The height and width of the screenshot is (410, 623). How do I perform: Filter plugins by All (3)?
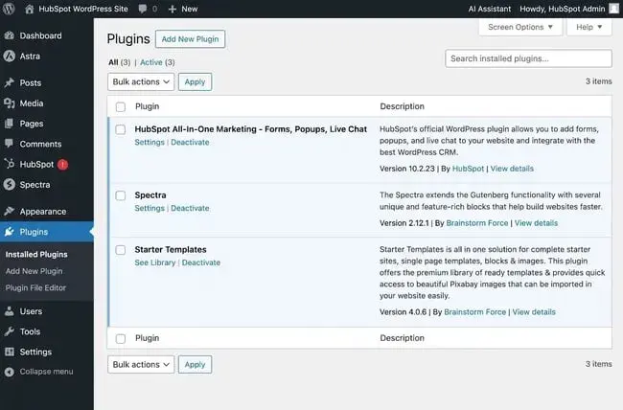(x=120, y=62)
